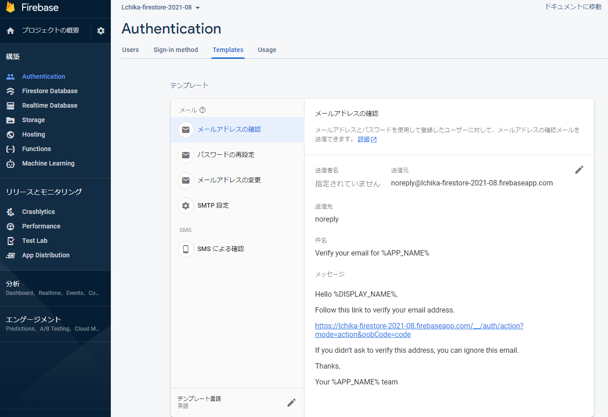The width and height of the screenshot is (608, 417).
Task: Click the テンプレート言語 label
Action: click(199, 399)
